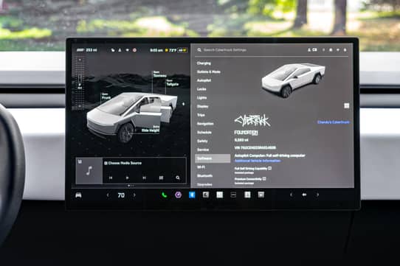The width and height of the screenshot is (400, 266).
Task: Open vehicle controls via car icon
Action: point(78,195)
